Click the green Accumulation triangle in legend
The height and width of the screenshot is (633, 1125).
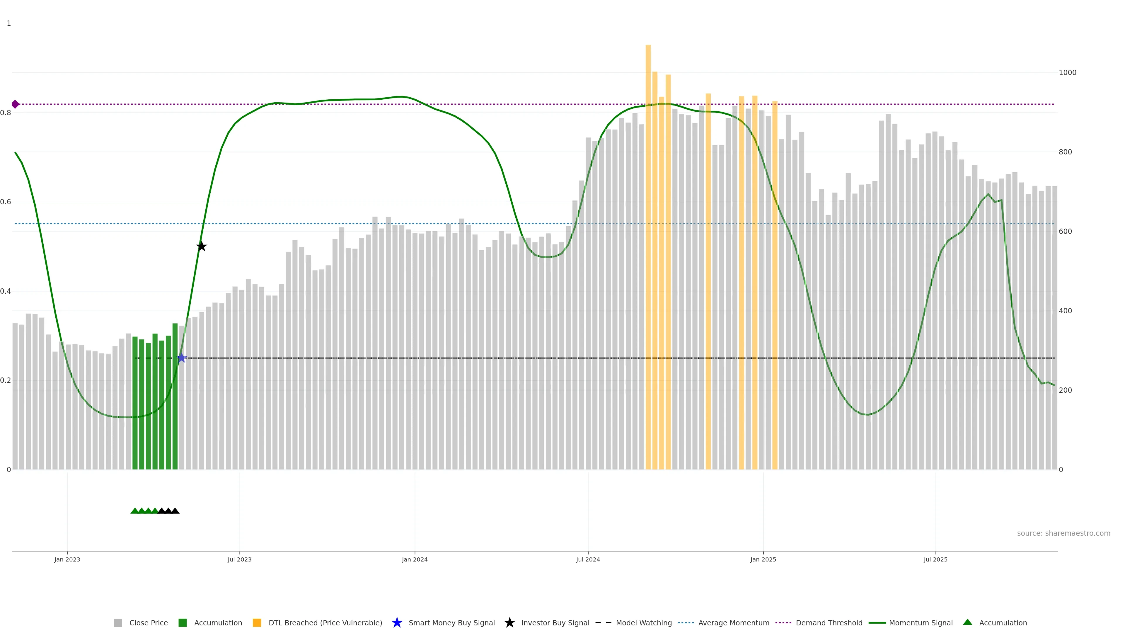[967, 622]
